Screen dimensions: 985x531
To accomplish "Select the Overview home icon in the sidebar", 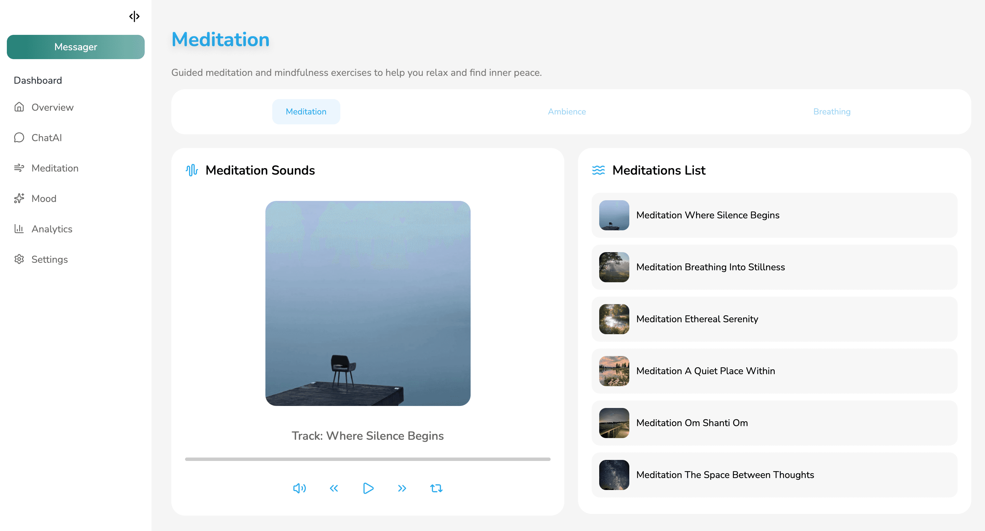I will [19, 107].
